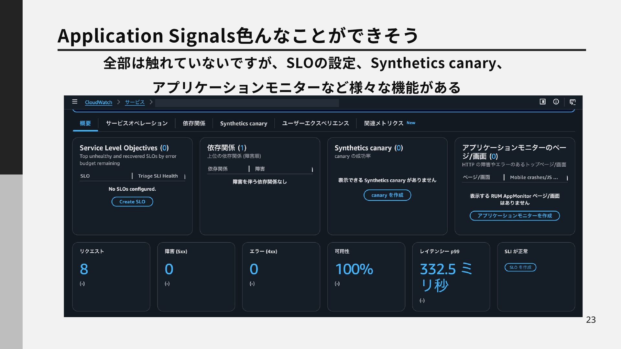Click the CloudWatch breadcrumb link
The height and width of the screenshot is (349, 621).
98,102
